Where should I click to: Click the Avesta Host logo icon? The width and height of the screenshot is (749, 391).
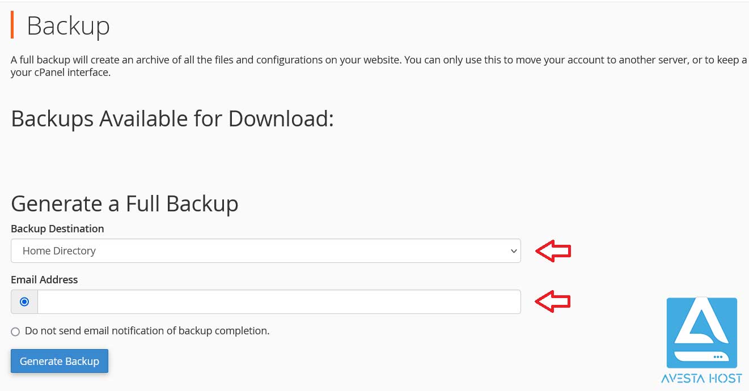[x=702, y=333]
